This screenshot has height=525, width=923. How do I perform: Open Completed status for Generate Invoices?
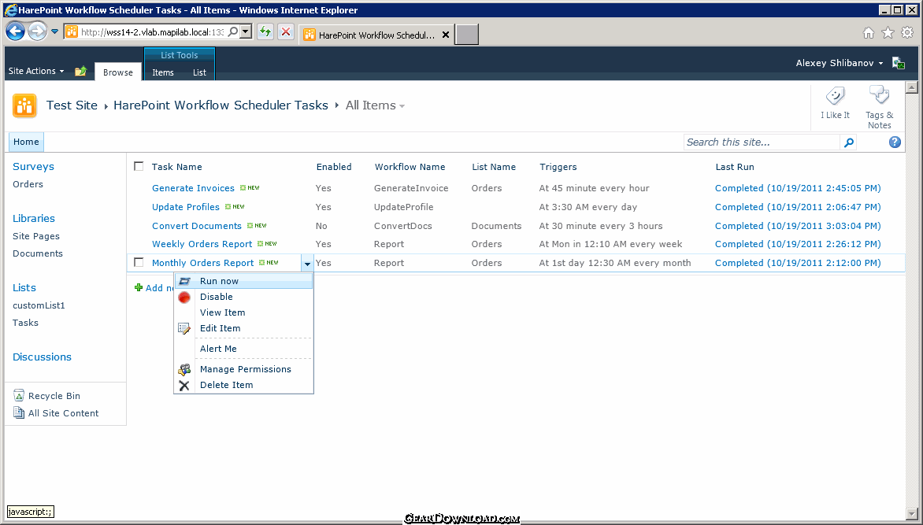798,188
